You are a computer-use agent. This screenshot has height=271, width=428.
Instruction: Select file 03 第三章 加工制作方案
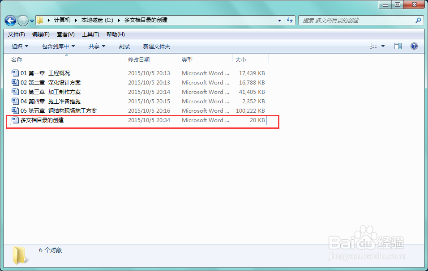pyautogui.click(x=51, y=92)
